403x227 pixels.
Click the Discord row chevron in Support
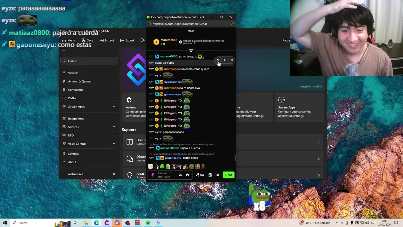319,159
